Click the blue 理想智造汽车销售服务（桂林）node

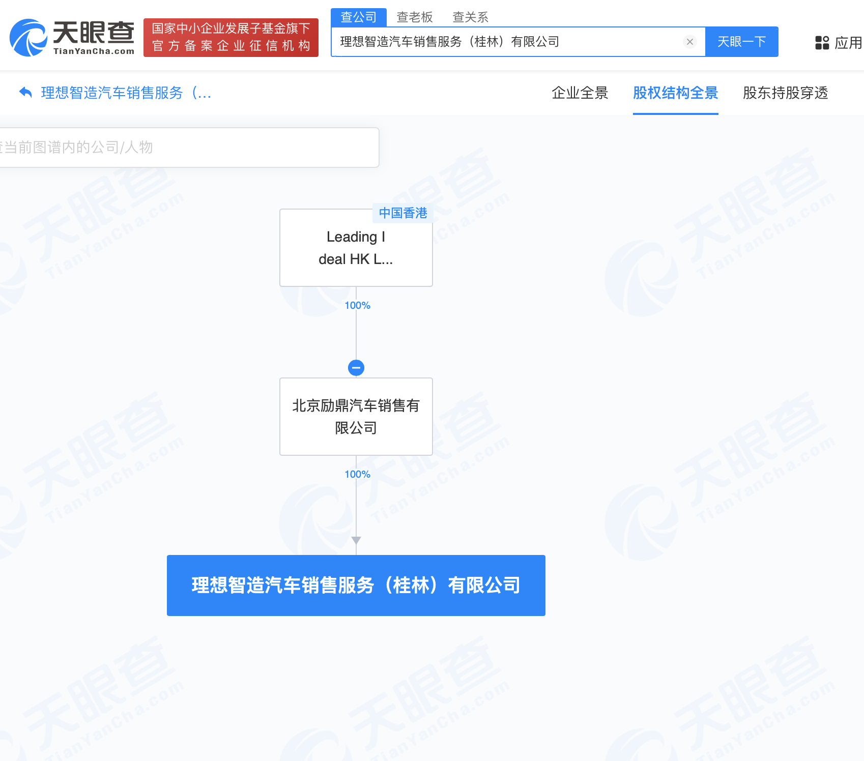(x=356, y=586)
